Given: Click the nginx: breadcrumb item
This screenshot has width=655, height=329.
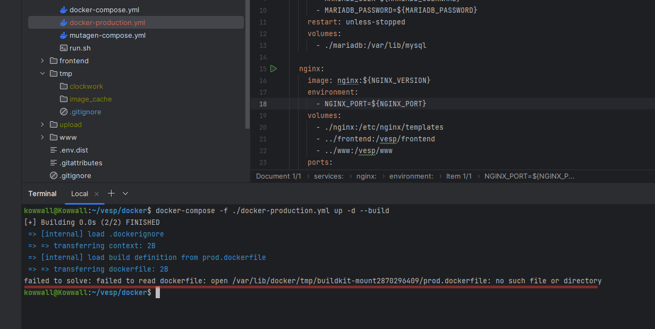Looking at the screenshot, I should pyautogui.click(x=366, y=176).
